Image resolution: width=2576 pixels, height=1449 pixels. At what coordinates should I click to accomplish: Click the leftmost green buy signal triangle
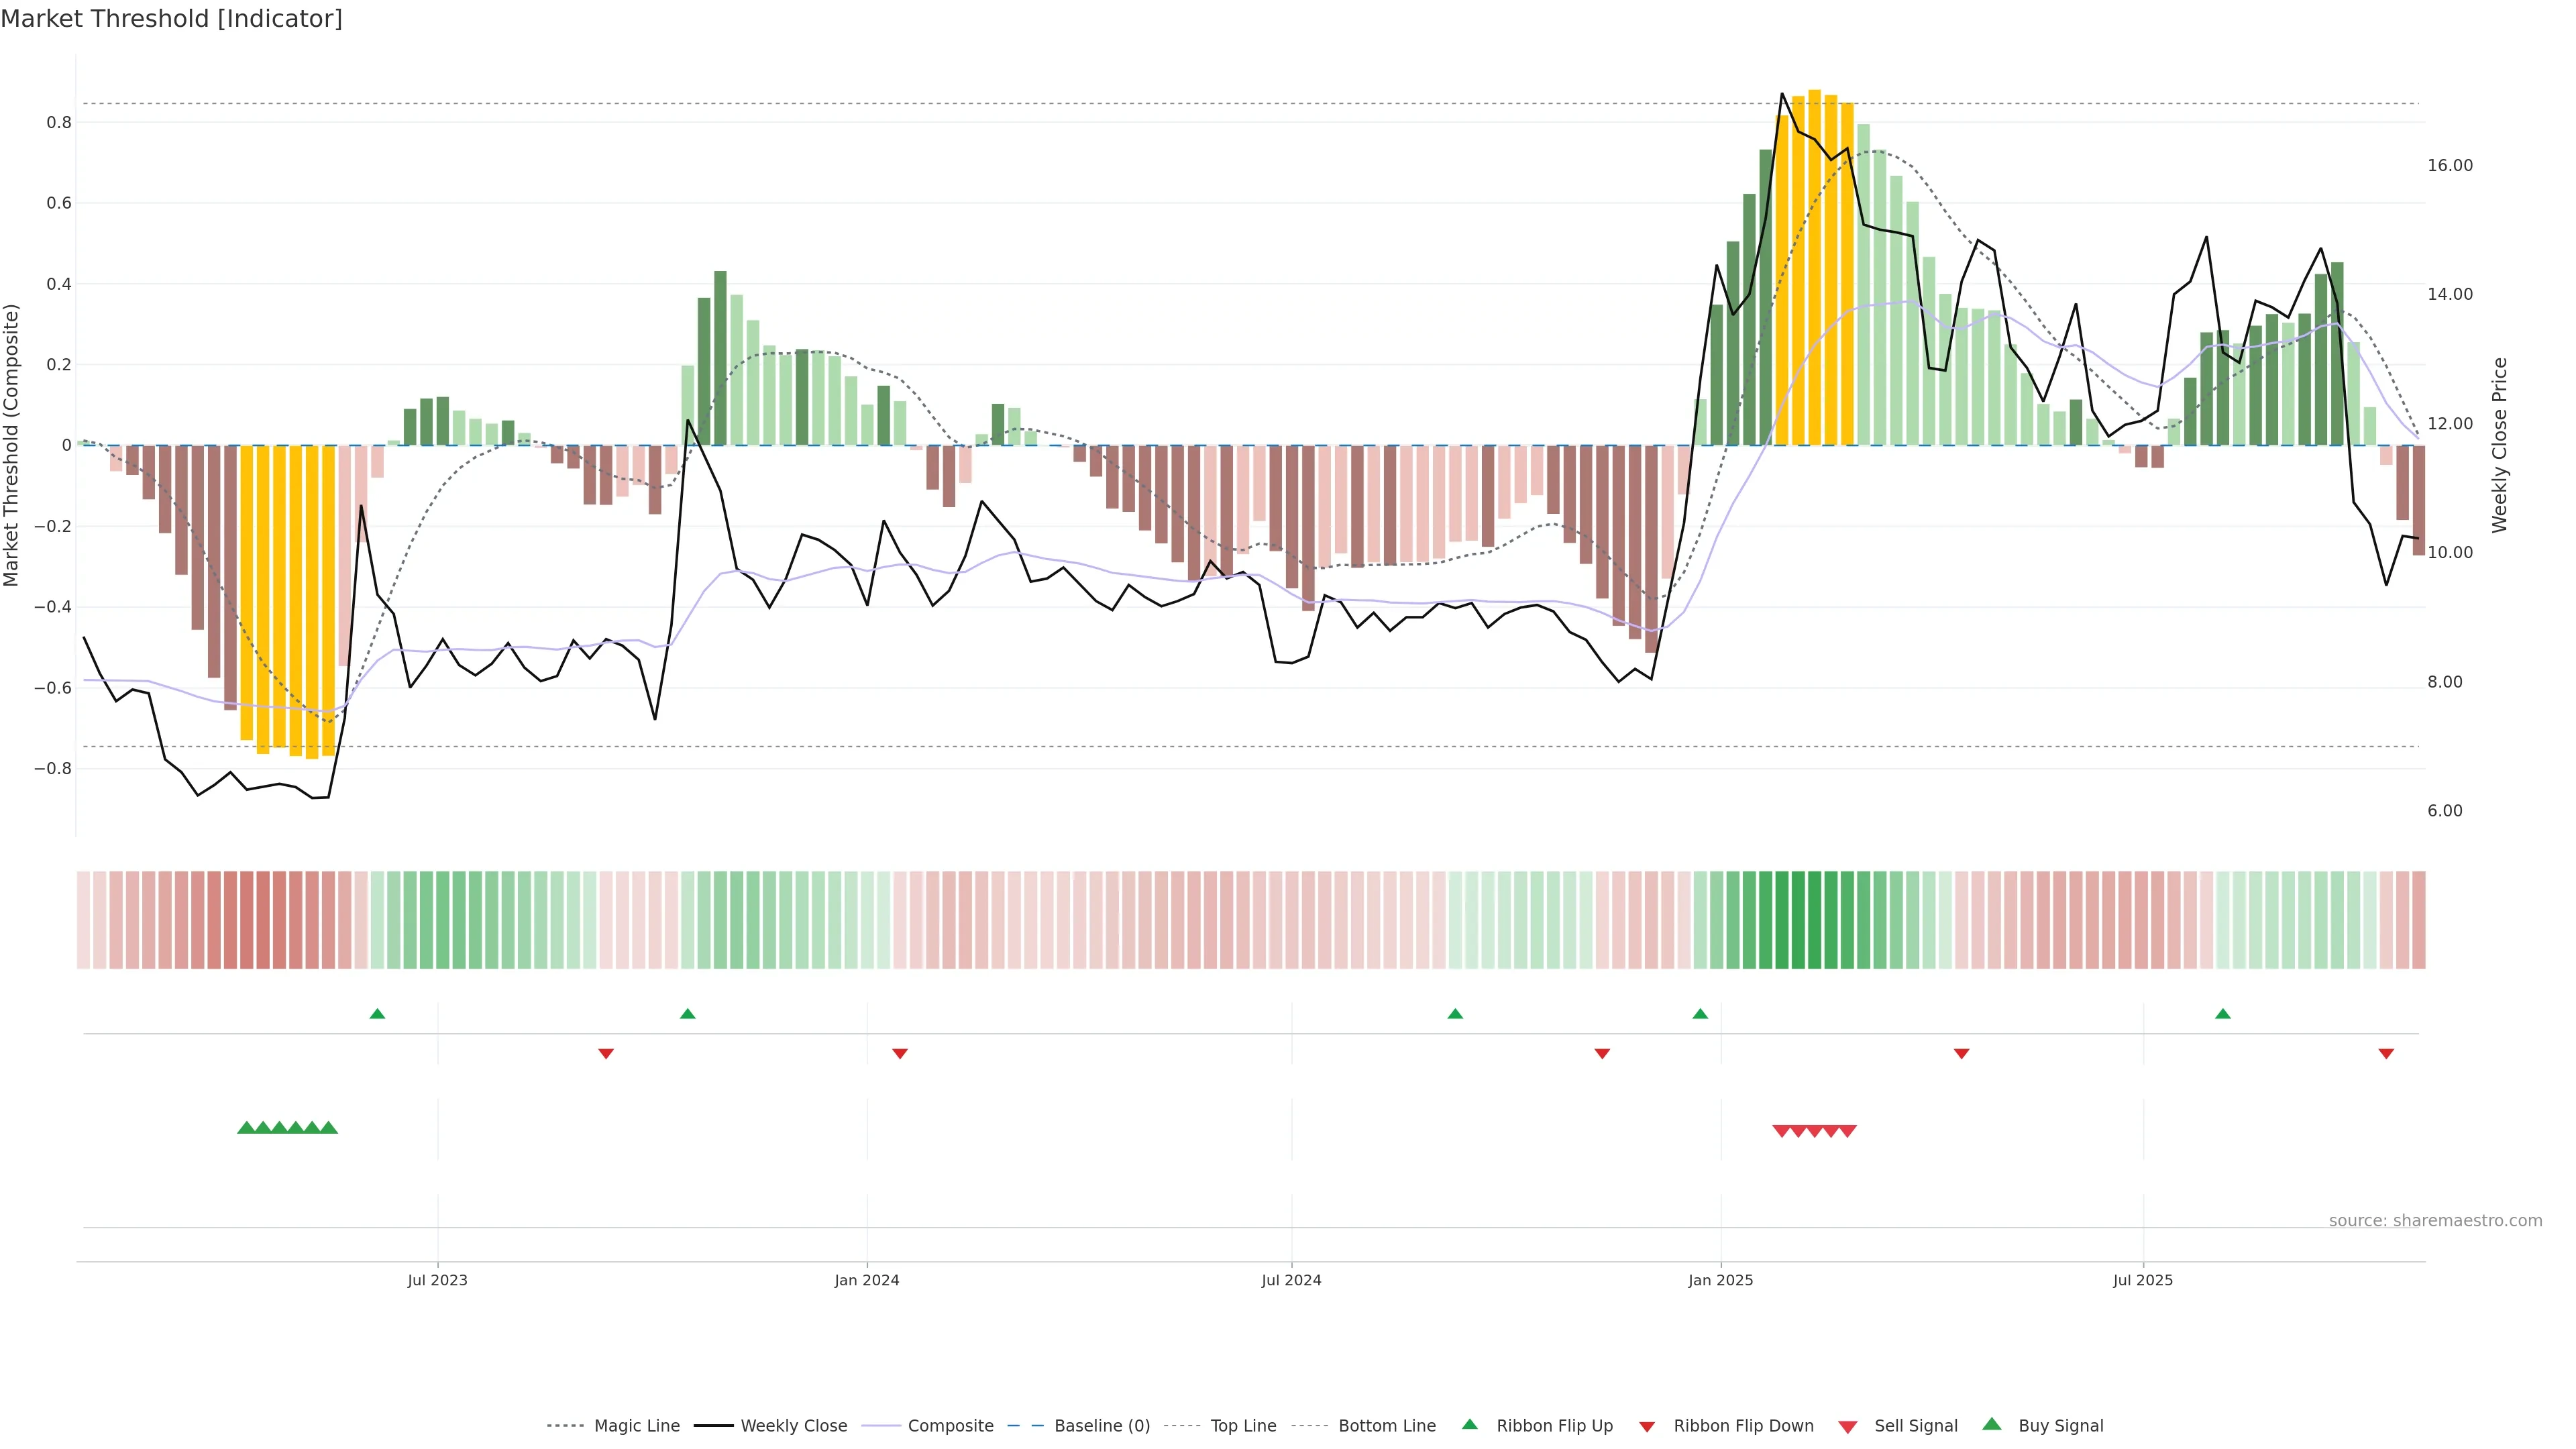[x=246, y=1128]
